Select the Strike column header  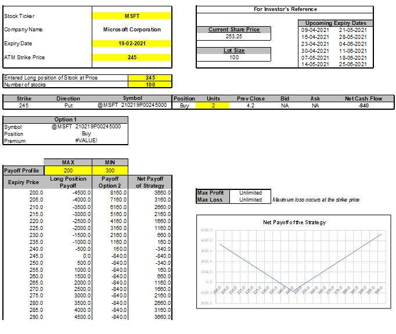24,99
